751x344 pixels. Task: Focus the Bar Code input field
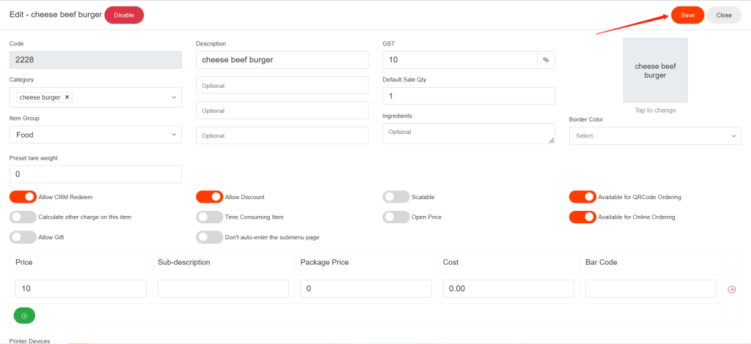651,289
